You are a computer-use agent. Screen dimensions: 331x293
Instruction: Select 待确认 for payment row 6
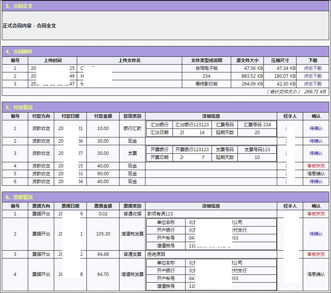316,182
